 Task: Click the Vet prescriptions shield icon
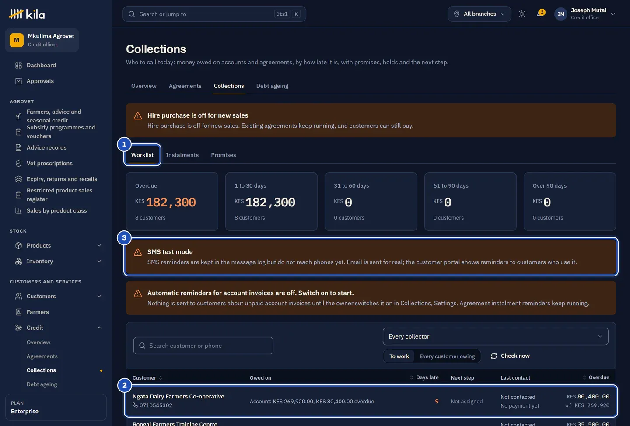click(18, 163)
